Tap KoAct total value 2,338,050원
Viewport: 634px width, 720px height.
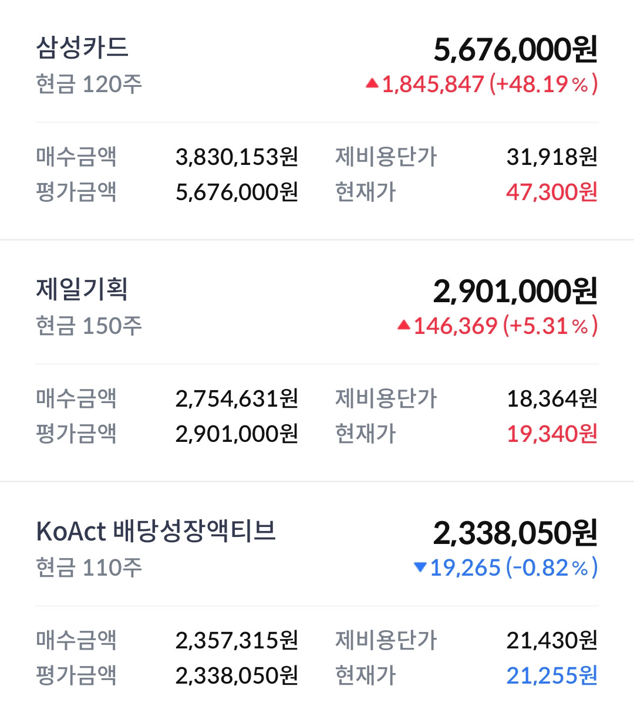515,533
